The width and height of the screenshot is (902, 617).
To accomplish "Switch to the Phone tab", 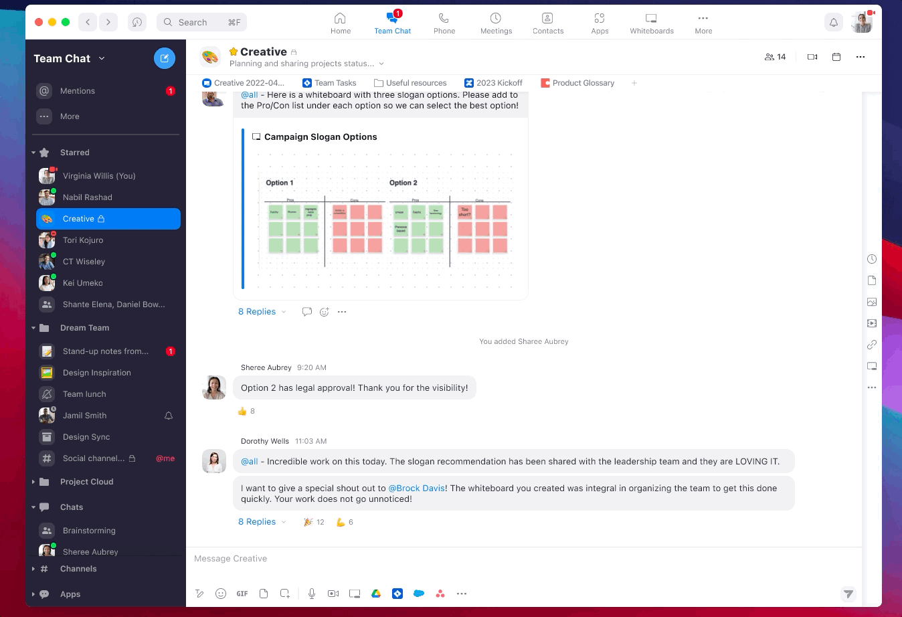I will [x=444, y=23].
